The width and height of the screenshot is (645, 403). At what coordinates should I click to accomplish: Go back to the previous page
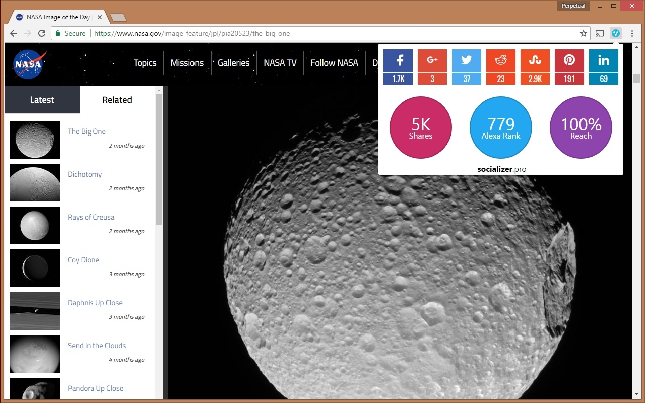coord(14,33)
